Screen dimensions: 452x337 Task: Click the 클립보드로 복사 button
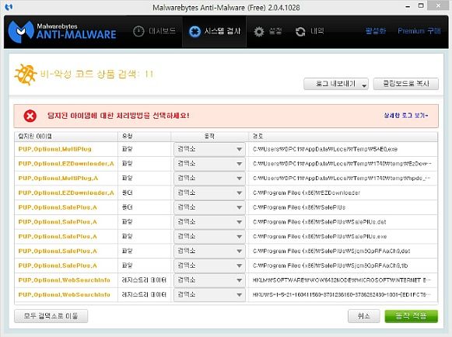(406, 84)
